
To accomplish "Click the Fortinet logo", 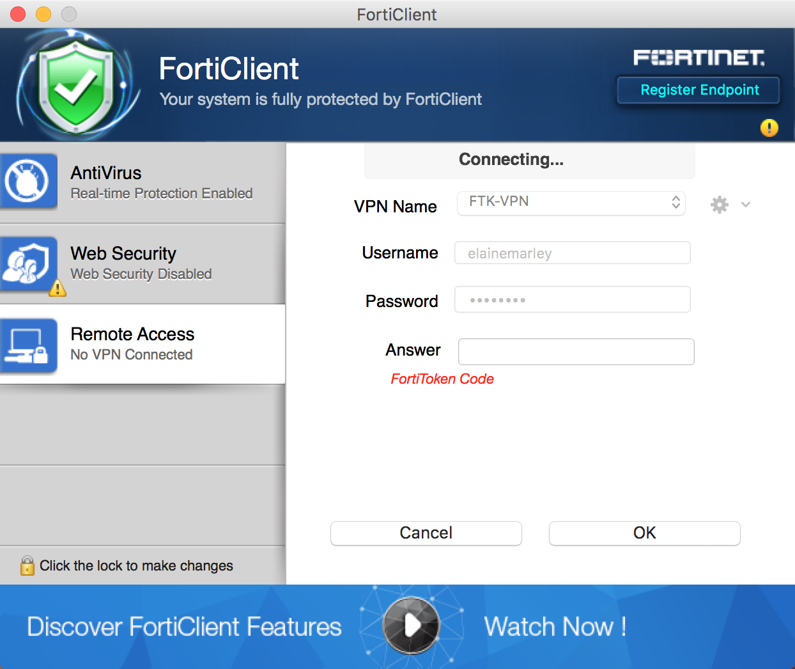I will pyautogui.click(x=699, y=58).
